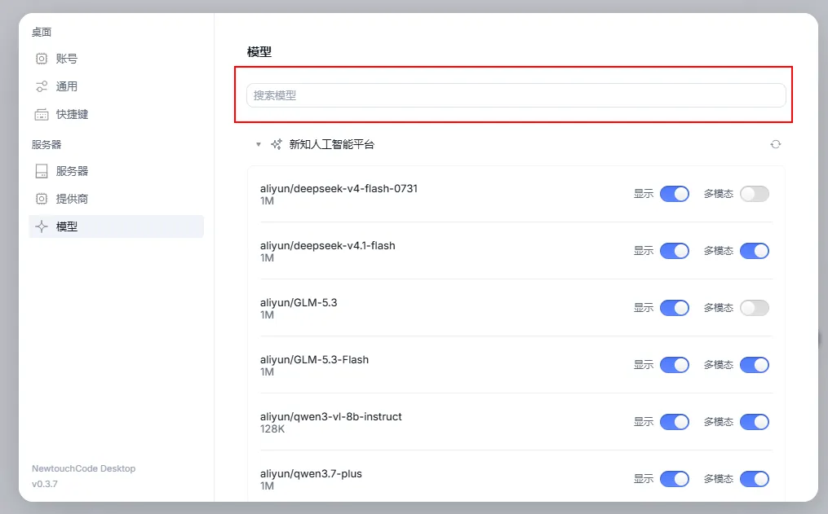Image resolution: width=828 pixels, height=514 pixels.
Task: Toggle 显示 for aliyun/deepseek-v4.1-flash
Action: [675, 251]
